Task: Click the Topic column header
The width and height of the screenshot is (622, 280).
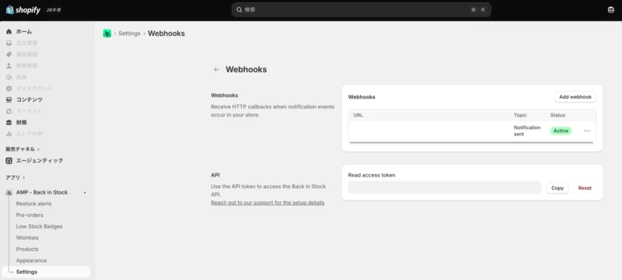Action: coord(520,115)
